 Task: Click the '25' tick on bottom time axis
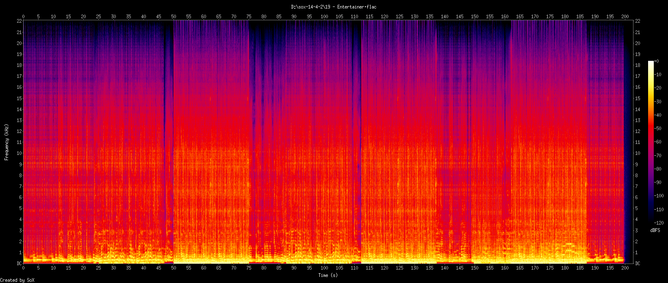pyautogui.click(x=98, y=268)
